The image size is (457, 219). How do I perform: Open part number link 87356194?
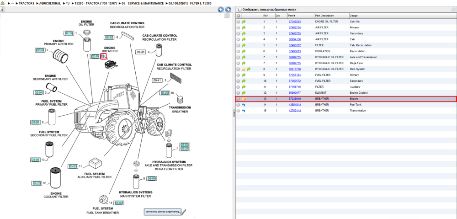click(295, 75)
